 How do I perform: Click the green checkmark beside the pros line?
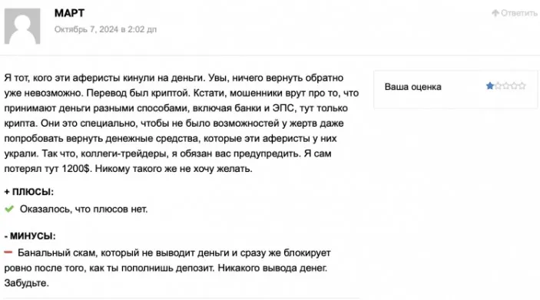[x=9, y=209]
